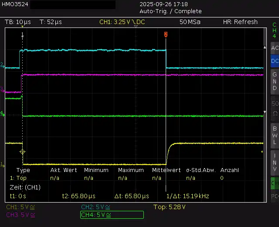This screenshot has height=227, width=279.
Task: Select the CH3 5 V channel label
Action: [20, 215]
